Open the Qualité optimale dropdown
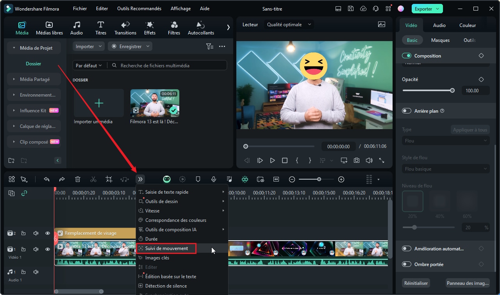Screen dimensions: 500x295 tap(289, 24)
